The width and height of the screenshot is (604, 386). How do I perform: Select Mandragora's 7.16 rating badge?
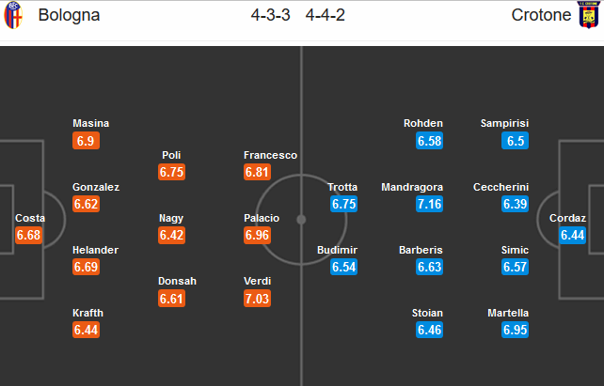click(x=430, y=204)
